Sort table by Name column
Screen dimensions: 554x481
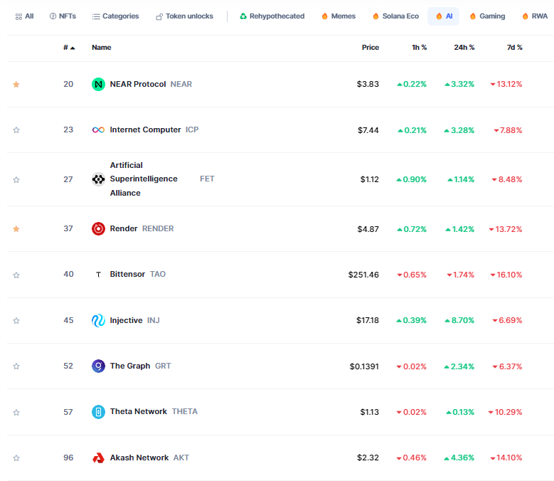[102, 48]
